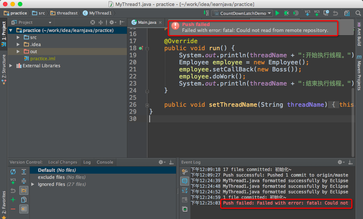Open Local Changes tab
Image resolution: width=363 pixels, height=219 pixels.
click(x=63, y=162)
